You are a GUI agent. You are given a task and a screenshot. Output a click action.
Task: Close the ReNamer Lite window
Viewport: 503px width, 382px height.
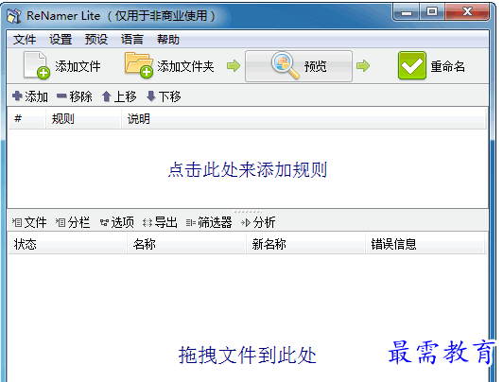[467, 12]
